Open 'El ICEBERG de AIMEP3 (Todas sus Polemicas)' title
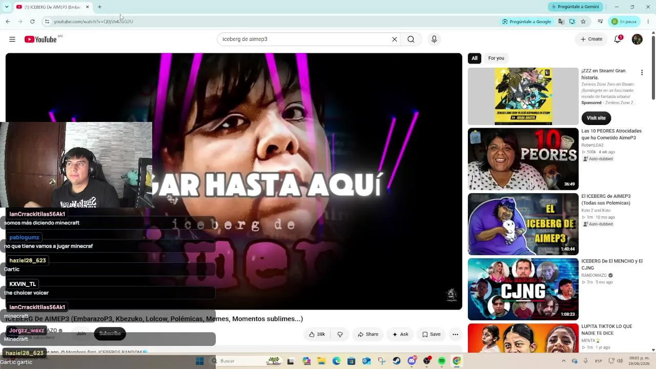 (x=606, y=200)
